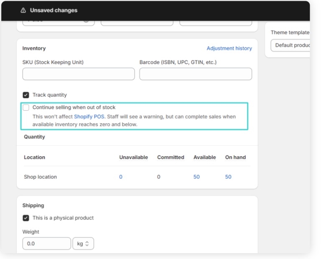Enable Continue selling when out of stock
The image size is (321, 259).
(x=26, y=108)
